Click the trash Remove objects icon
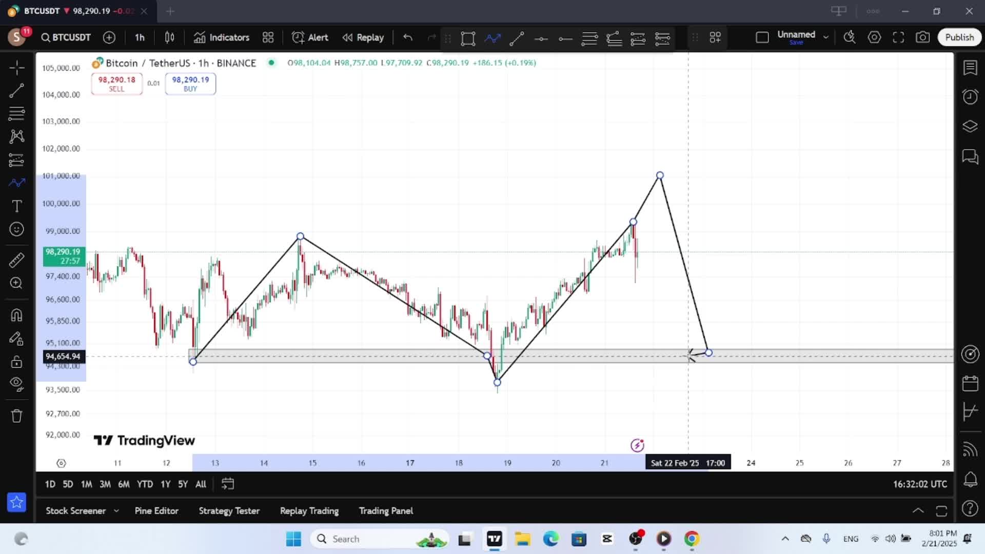985x554 pixels. coord(16,415)
